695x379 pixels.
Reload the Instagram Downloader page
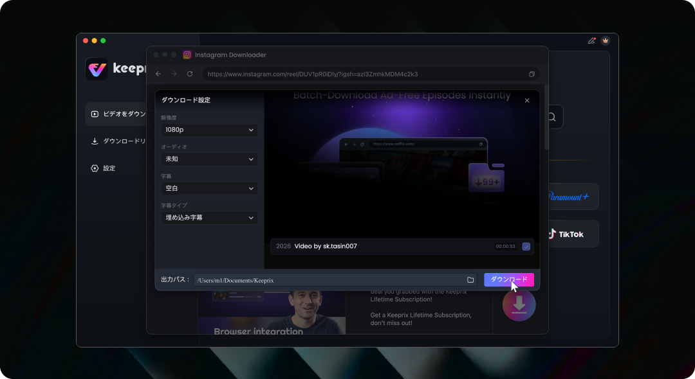pyautogui.click(x=190, y=74)
